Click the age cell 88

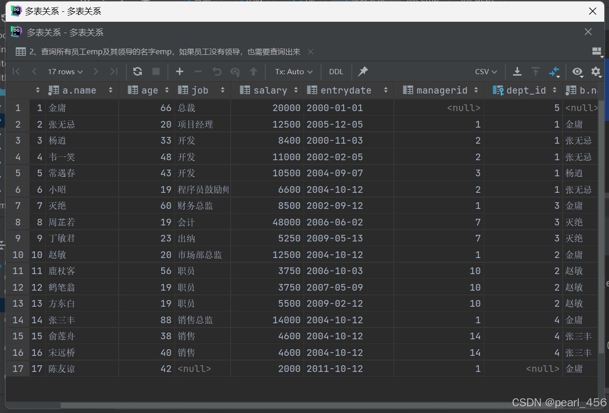[147, 320]
